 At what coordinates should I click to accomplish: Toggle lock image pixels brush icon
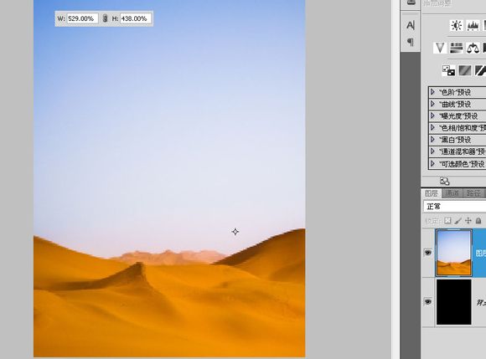(x=458, y=221)
